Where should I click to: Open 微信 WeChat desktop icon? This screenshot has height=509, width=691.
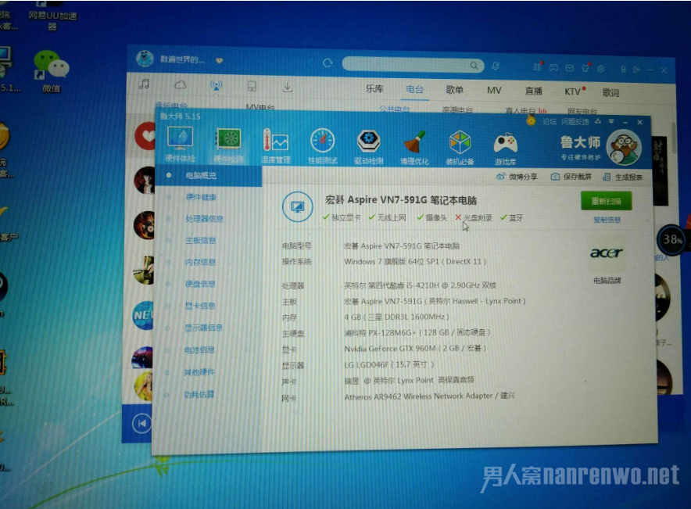click(51, 71)
